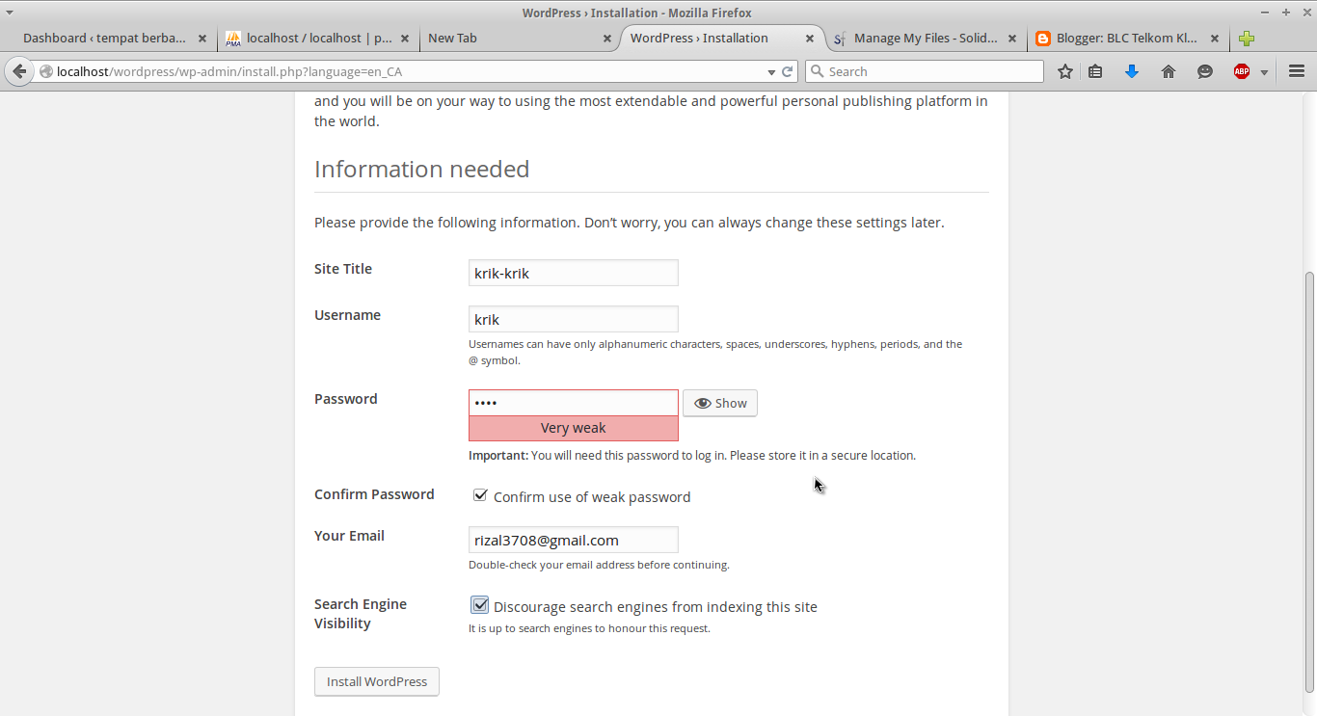
Task: Click the Adblock Plus ABP icon
Action: point(1242,71)
